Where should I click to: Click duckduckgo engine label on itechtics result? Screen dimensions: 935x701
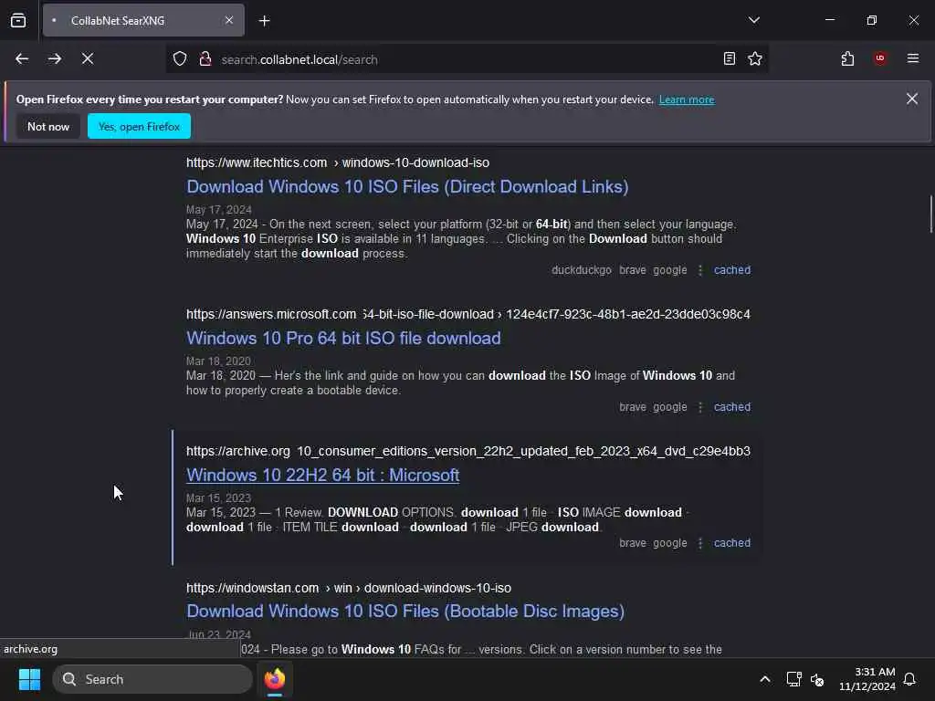click(x=582, y=270)
